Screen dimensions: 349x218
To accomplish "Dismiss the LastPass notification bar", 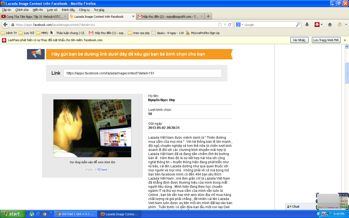I will pyautogui.click(x=345, y=40).
